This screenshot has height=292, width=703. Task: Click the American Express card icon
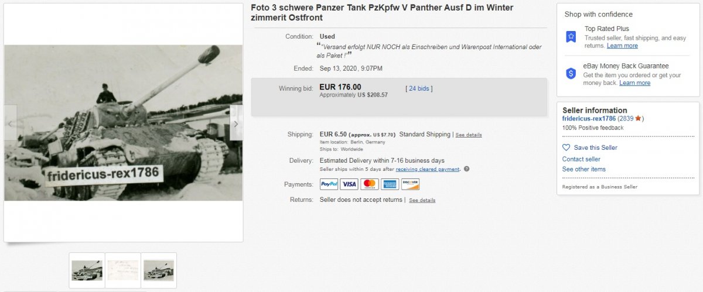coord(390,184)
